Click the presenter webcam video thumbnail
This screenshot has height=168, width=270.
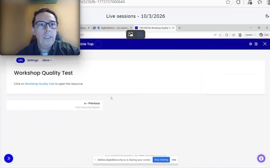[x=40, y=27]
